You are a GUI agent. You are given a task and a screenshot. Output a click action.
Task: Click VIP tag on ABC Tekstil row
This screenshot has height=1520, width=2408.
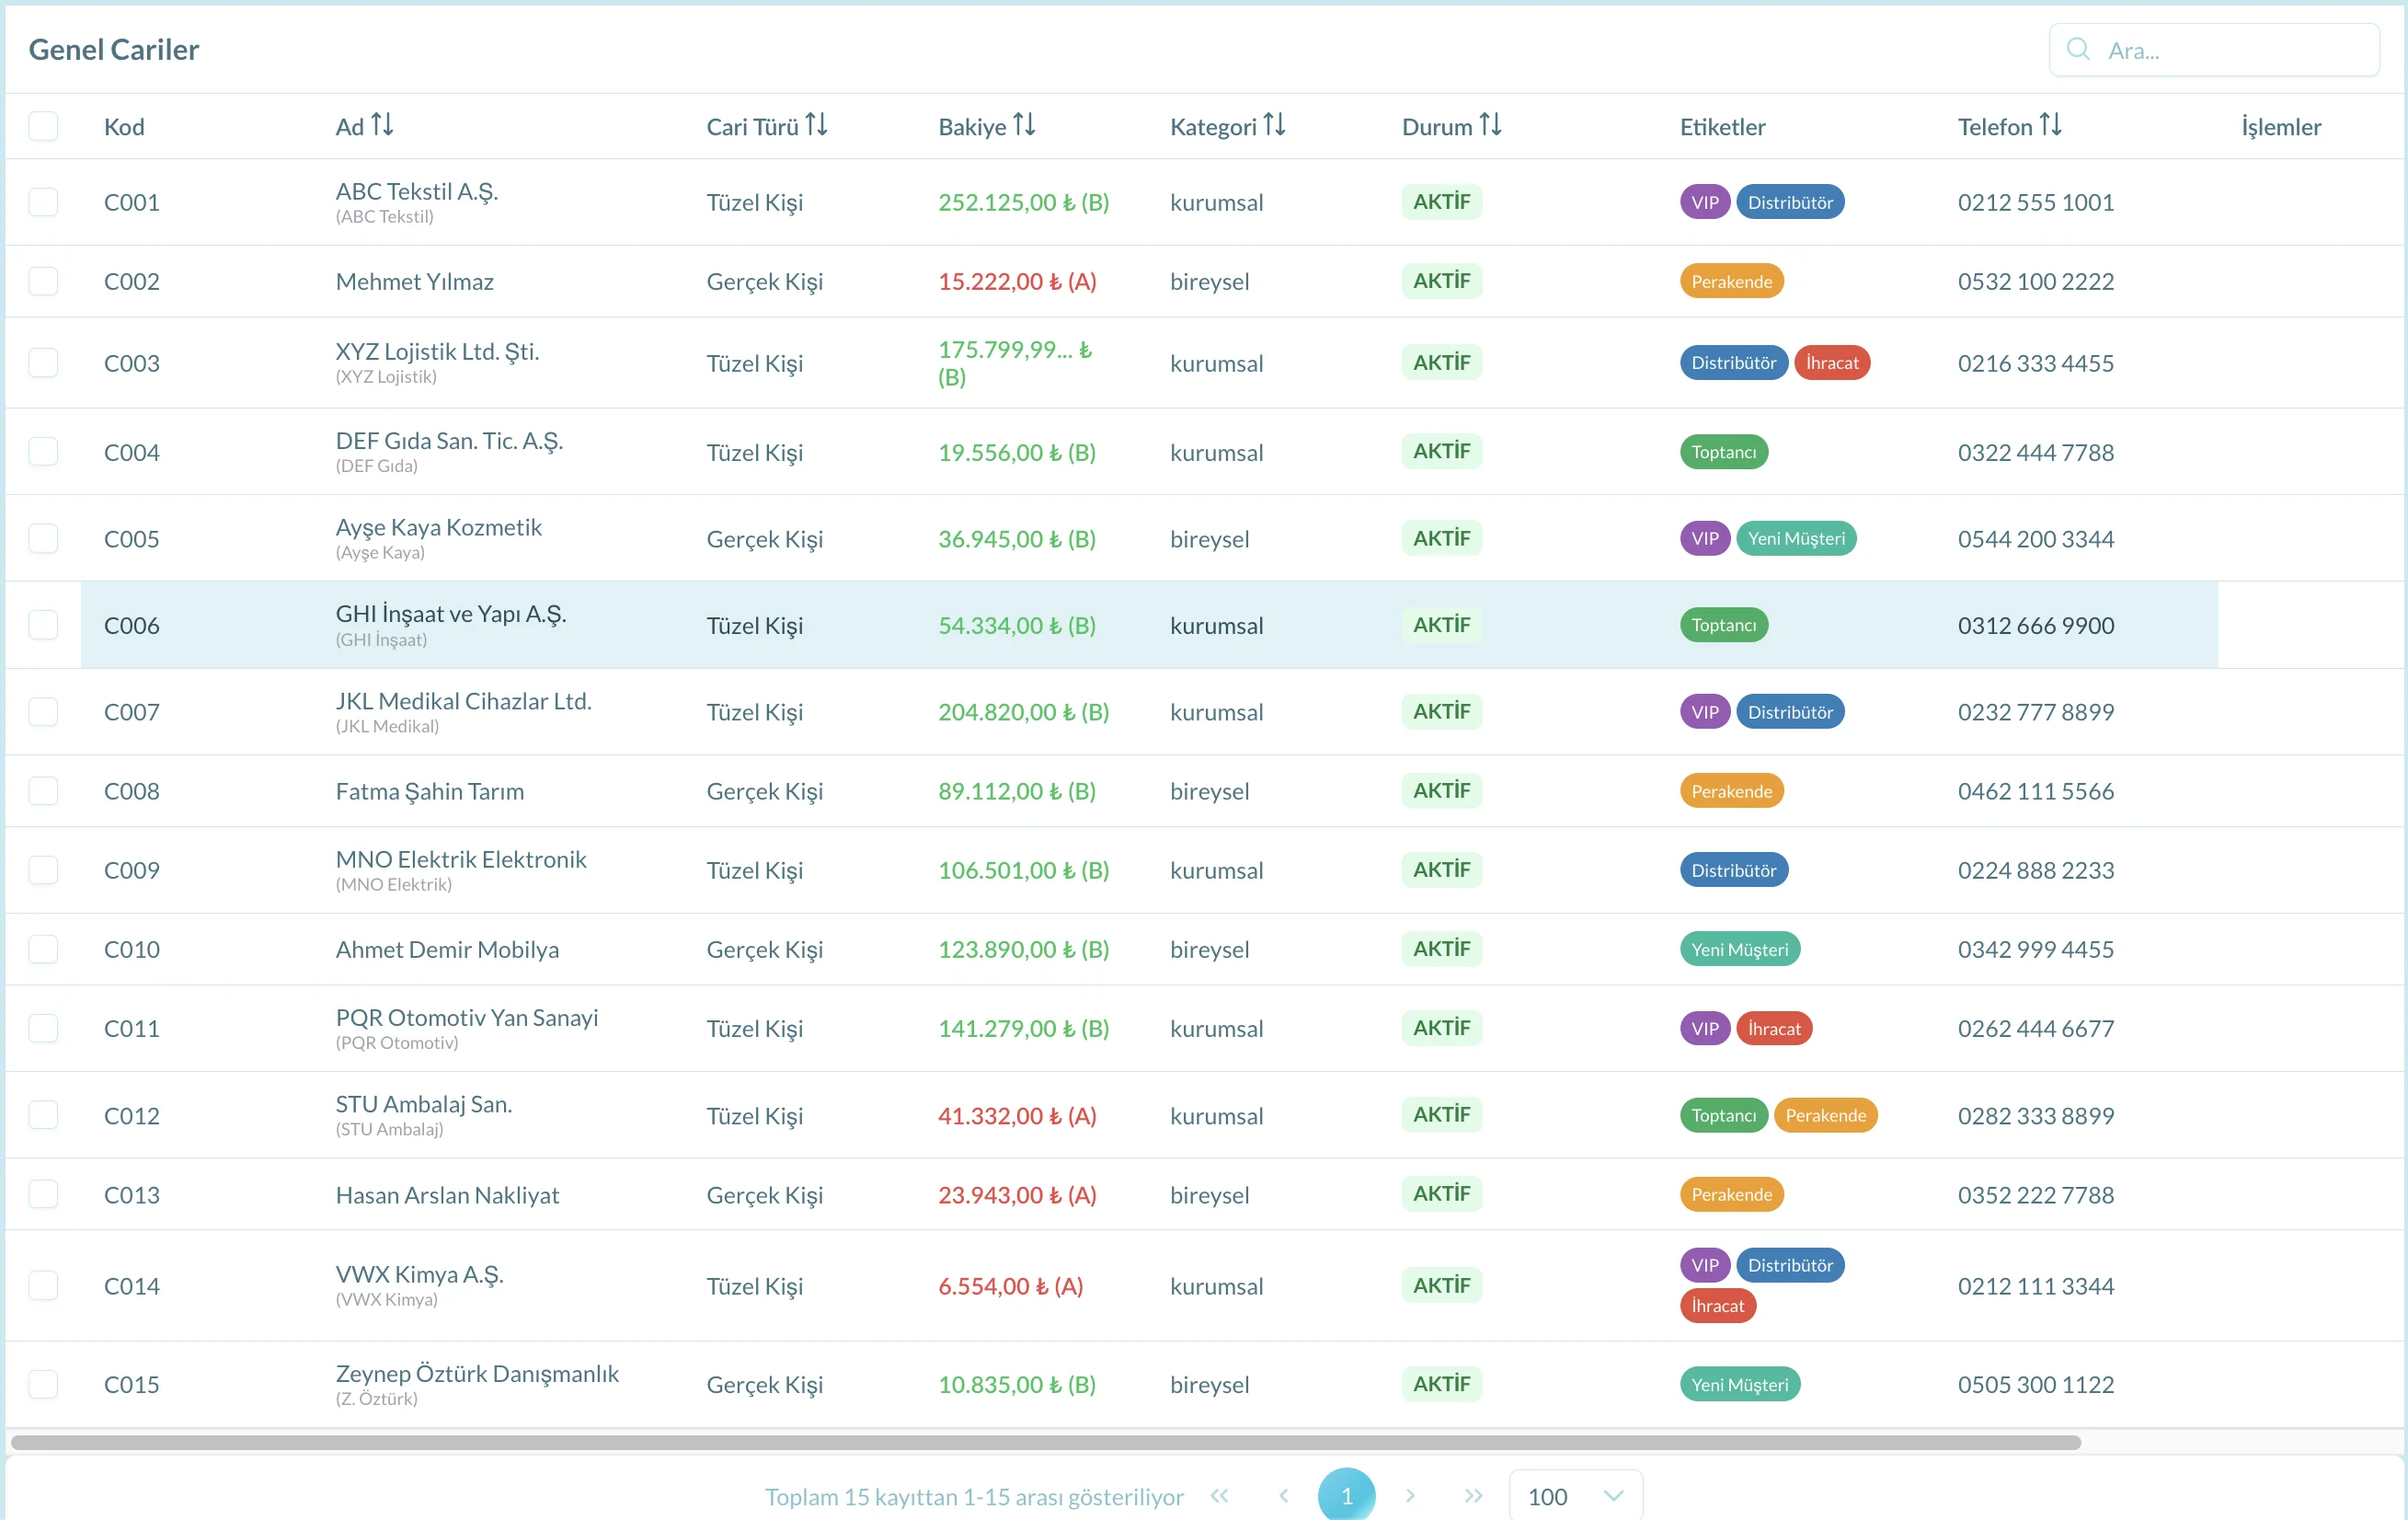click(1705, 202)
